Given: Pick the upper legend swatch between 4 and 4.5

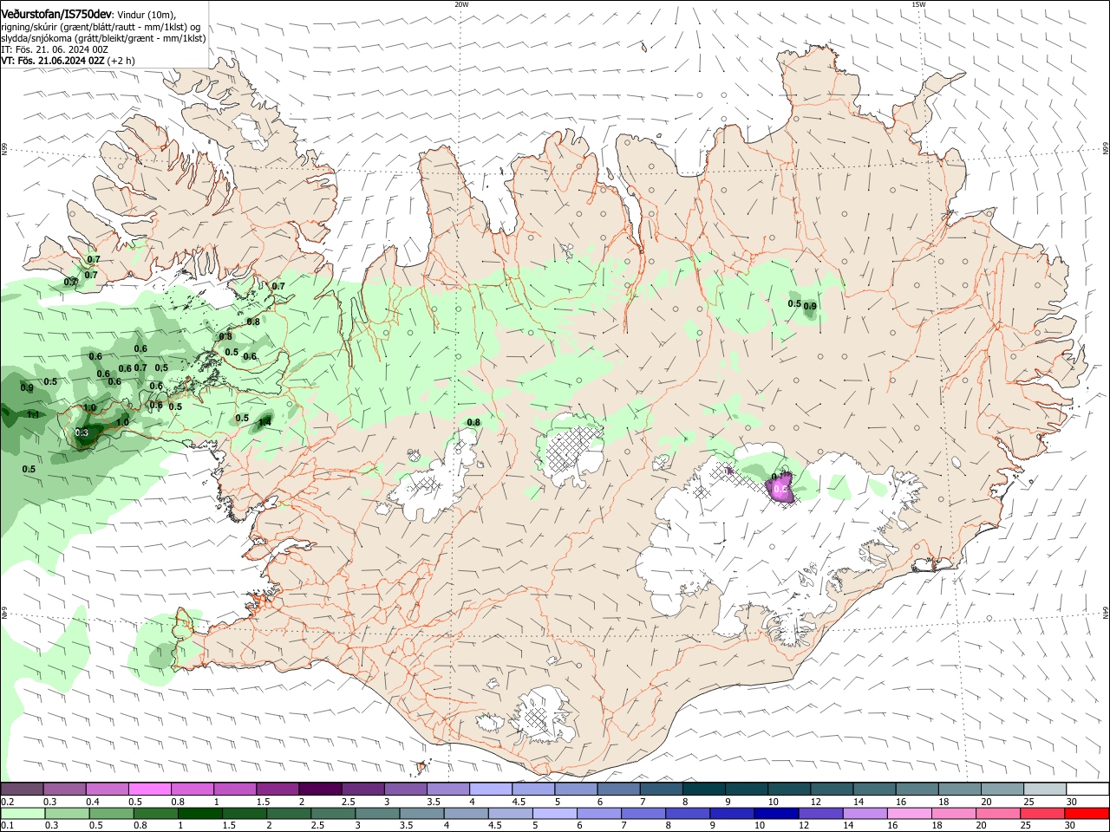Looking at the screenshot, I should click(491, 790).
